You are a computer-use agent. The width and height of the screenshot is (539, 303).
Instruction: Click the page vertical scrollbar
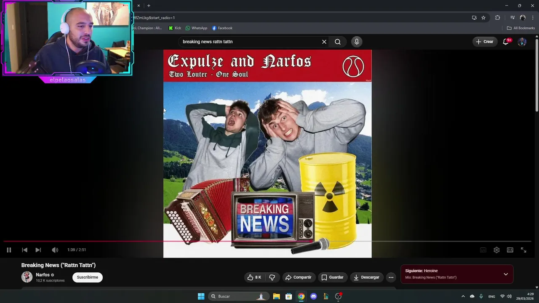click(536, 76)
